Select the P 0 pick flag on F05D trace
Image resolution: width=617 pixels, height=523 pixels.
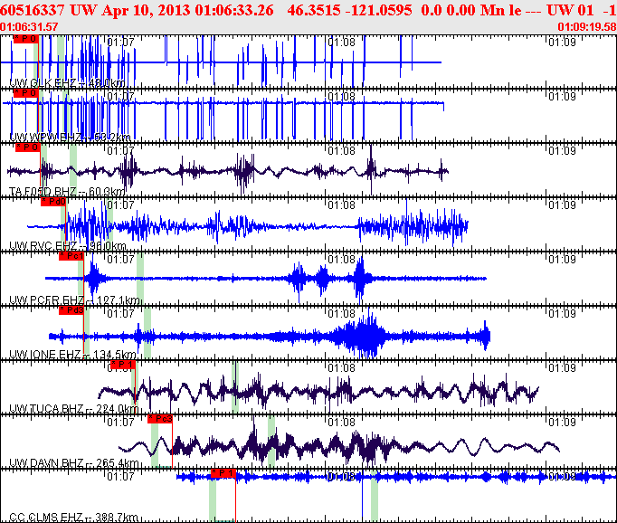click(x=28, y=147)
